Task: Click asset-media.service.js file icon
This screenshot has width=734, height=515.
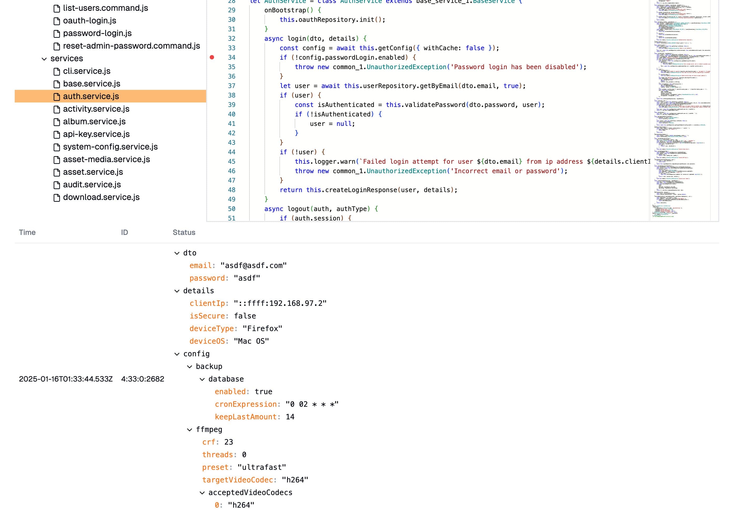Action: tap(57, 160)
